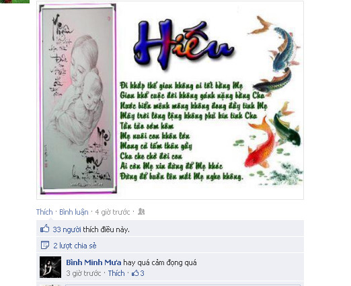
Task: Open Bình Minh Mưa's profile picture
Action: click(x=50, y=267)
